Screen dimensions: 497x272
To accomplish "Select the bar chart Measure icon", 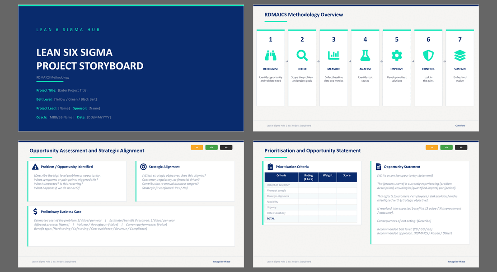I will pos(333,56).
